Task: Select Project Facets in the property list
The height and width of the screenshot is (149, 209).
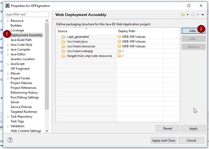Action: click(x=20, y=78)
